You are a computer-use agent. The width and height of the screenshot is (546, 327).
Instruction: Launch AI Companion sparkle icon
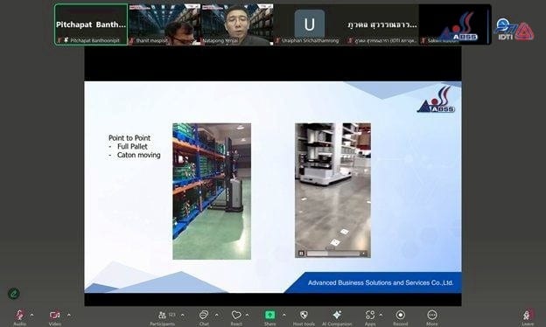(337, 315)
